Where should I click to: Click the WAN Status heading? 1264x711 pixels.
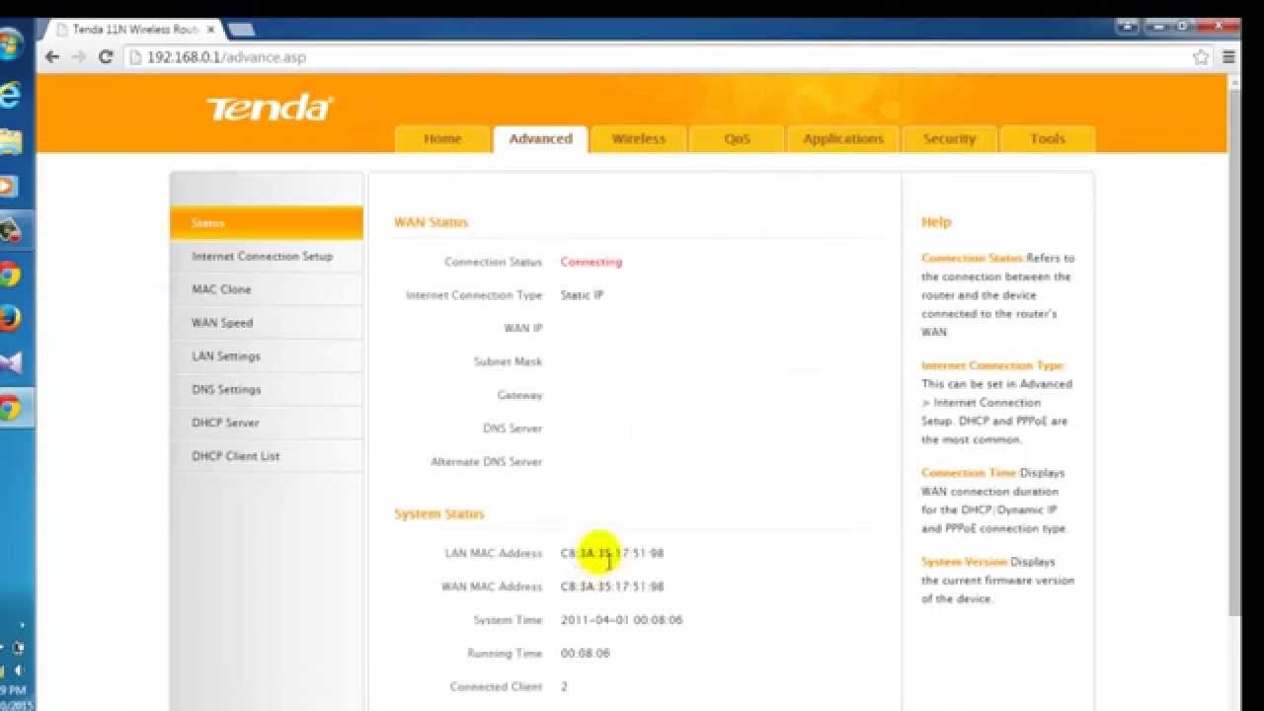pyautogui.click(x=431, y=222)
